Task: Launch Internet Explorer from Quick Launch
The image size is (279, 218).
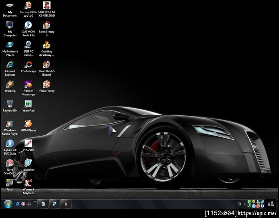Action: [x=18, y=204]
